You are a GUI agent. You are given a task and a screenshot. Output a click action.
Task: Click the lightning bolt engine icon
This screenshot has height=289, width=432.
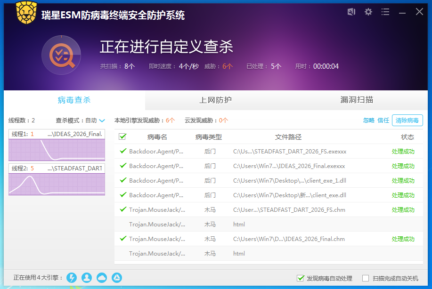coord(72,278)
